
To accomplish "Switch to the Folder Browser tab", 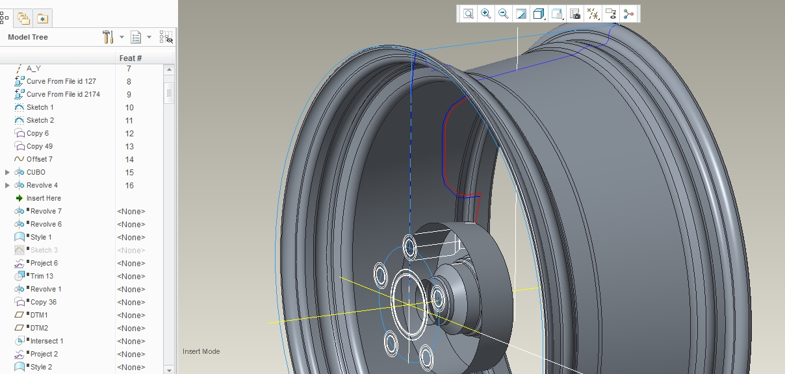I will [23, 18].
